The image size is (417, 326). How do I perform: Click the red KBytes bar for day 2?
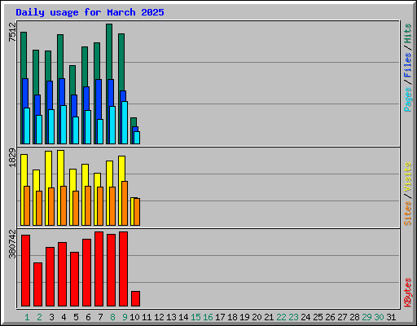pos(37,284)
